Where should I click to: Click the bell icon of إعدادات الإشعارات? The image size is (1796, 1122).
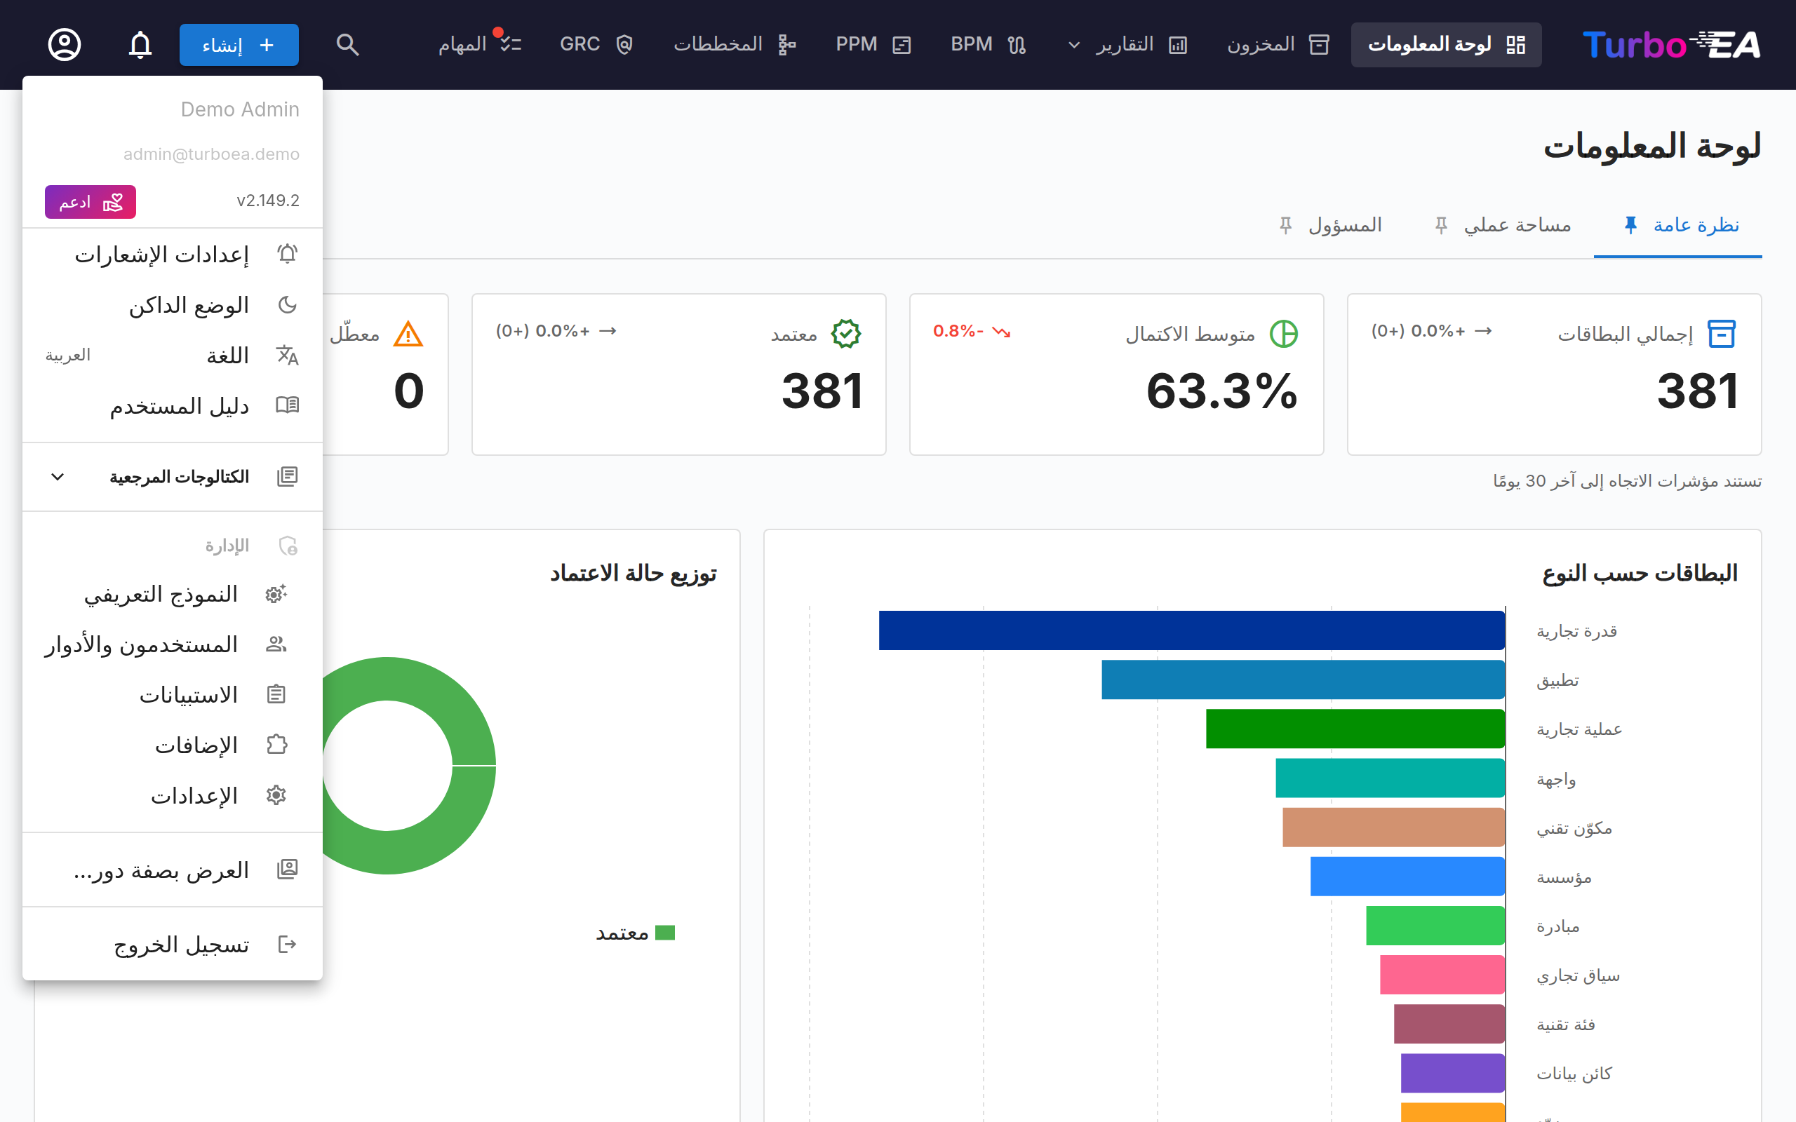point(287,255)
